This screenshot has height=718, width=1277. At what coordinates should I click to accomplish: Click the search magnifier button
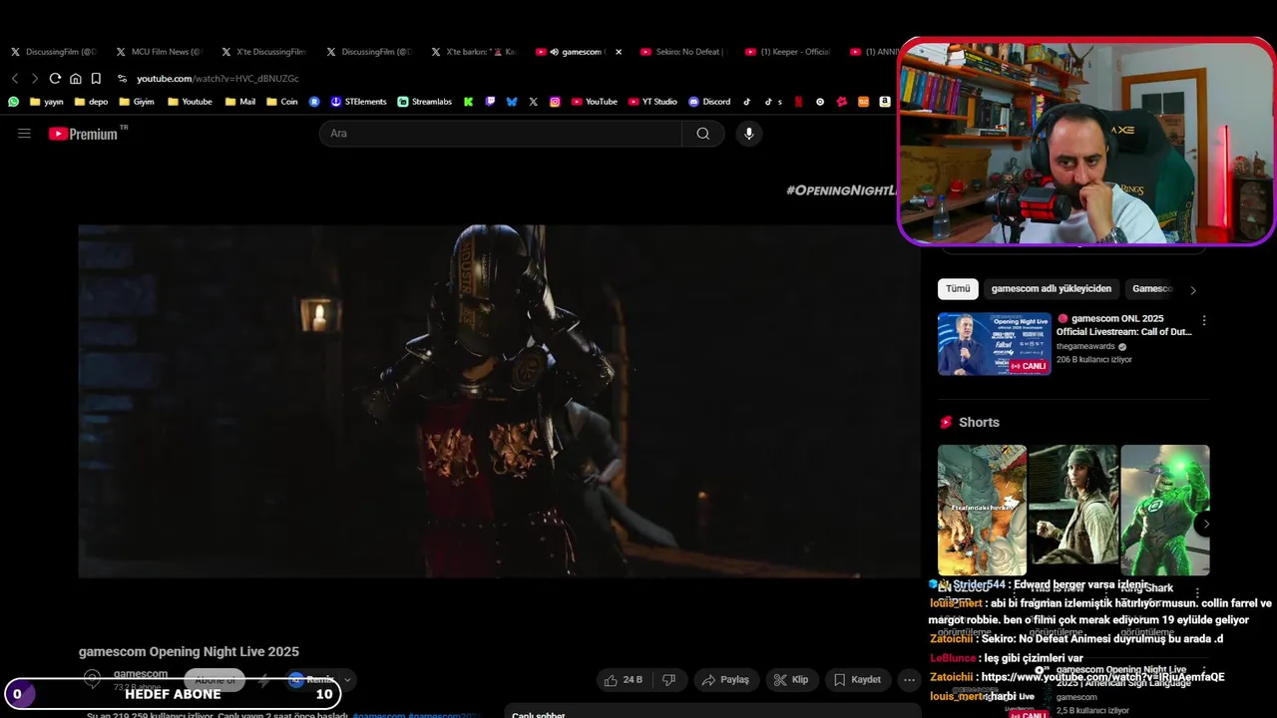pyautogui.click(x=703, y=134)
